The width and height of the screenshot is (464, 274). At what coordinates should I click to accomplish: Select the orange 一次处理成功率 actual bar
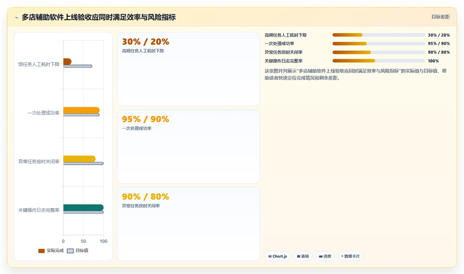[81, 110]
